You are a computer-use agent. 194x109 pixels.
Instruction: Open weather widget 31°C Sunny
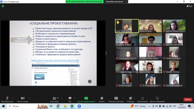click(138, 106)
